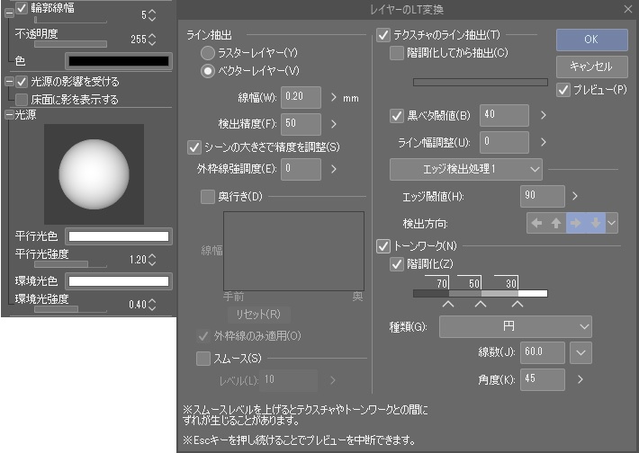Click the tone threshold marker under 30
This screenshot has height=453, width=639.
(517, 304)
